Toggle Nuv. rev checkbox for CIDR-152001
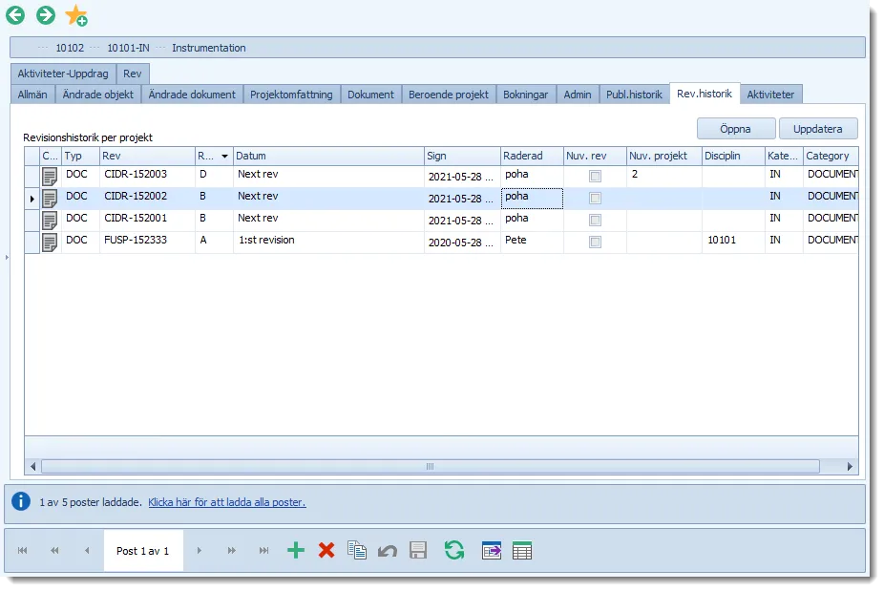 tap(595, 220)
